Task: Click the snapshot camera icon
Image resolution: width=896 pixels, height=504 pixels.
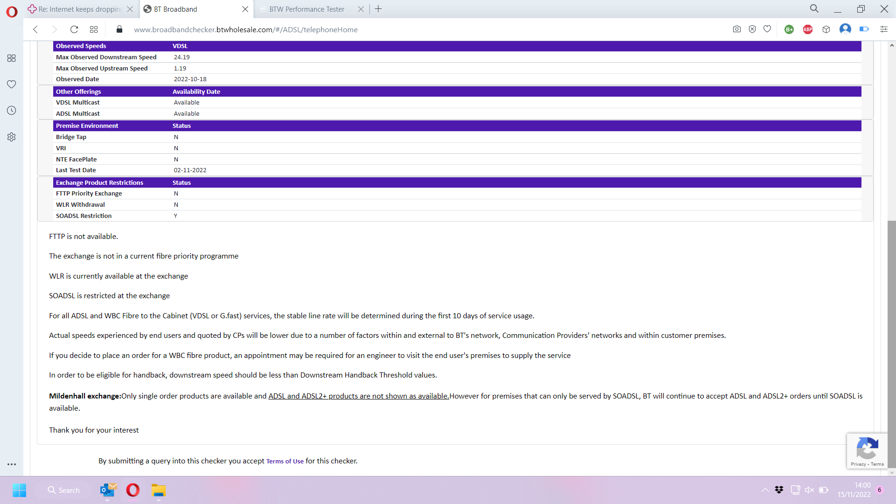Action: point(736,29)
